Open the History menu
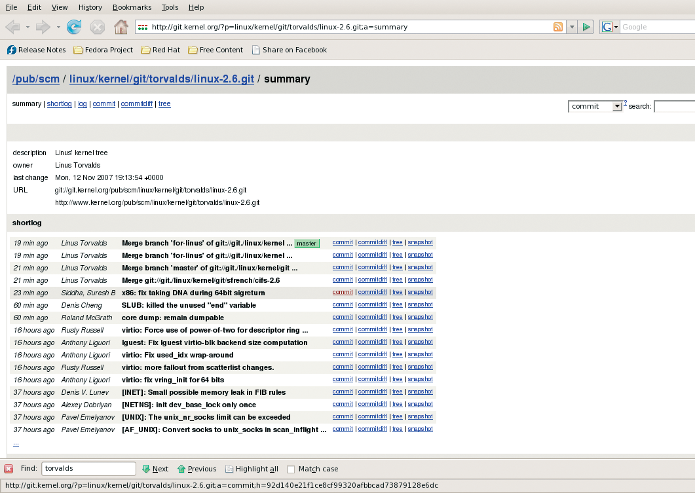 coord(90,7)
